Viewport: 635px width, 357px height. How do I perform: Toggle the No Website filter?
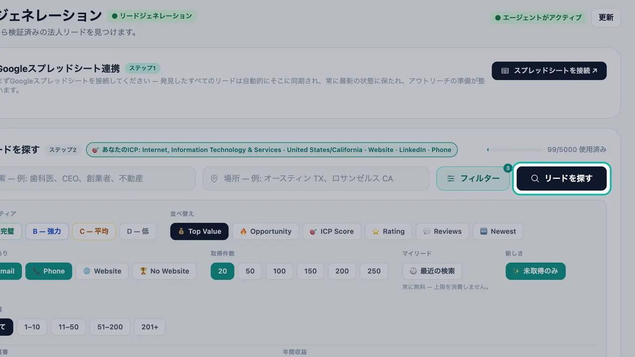click(164, 271)
